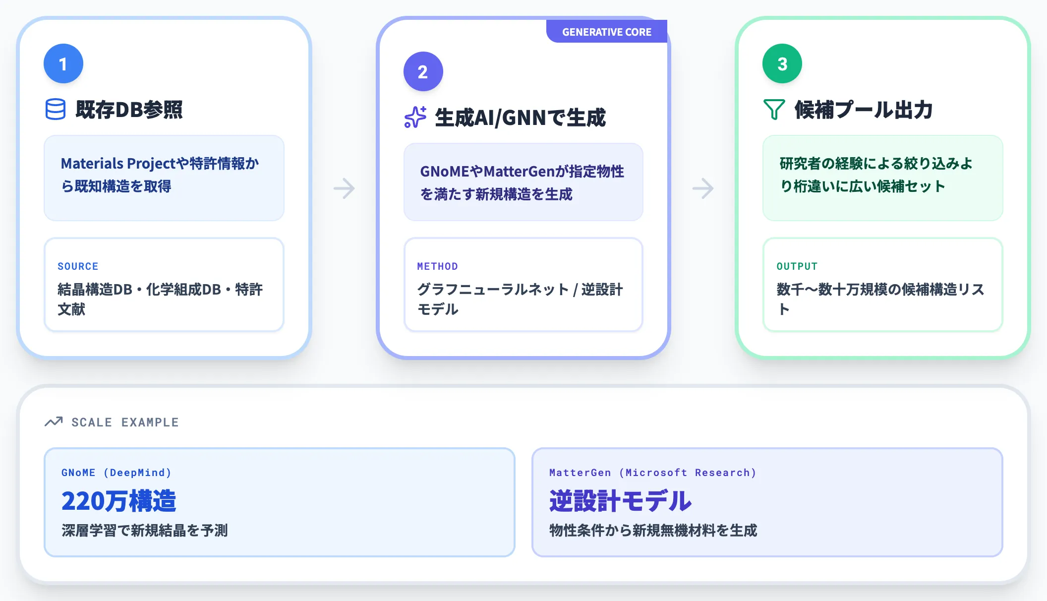Screen dimensions: 1047x601
Task: Click the sparkle icon beside 生成AI/GNNで生成
Action: point(415,117)
